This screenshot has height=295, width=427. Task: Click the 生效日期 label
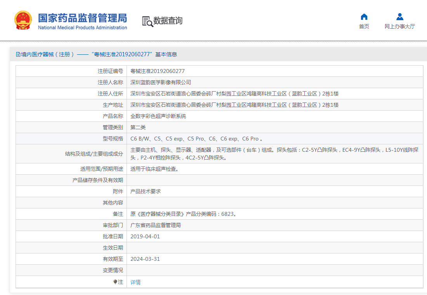[113, 248]
